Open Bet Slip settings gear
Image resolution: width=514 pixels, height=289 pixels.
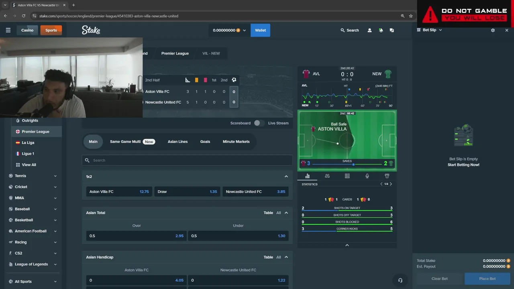(x=493, y=30)
